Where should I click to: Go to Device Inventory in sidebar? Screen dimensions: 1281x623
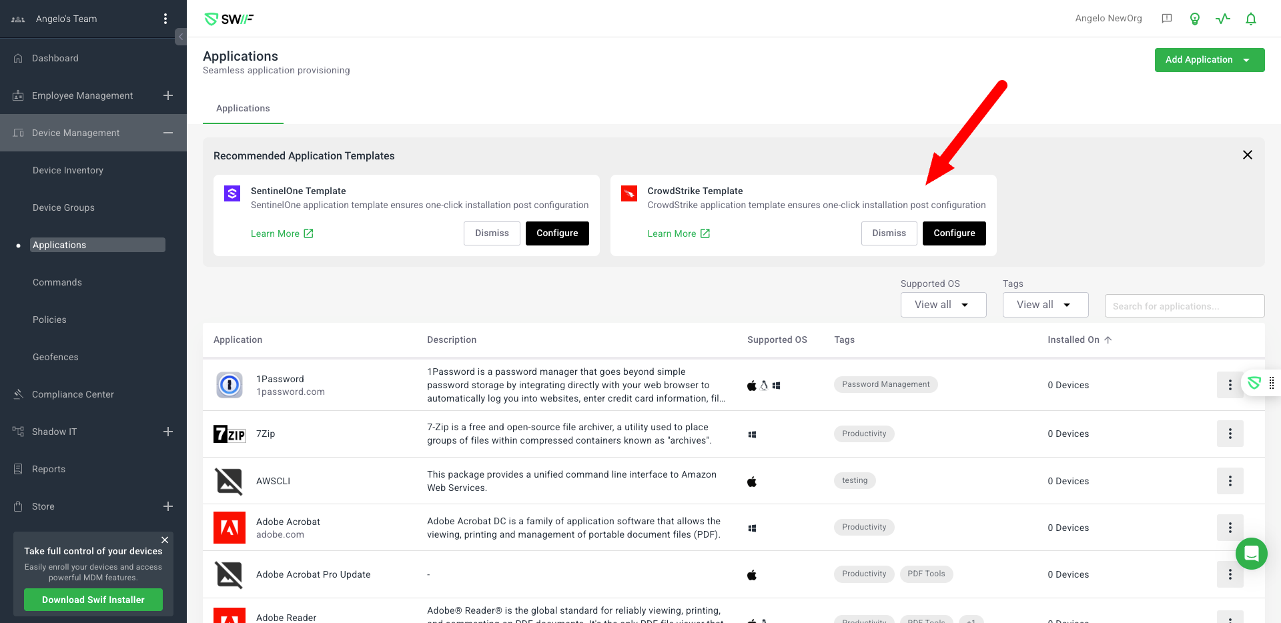(x=68, y=170)
